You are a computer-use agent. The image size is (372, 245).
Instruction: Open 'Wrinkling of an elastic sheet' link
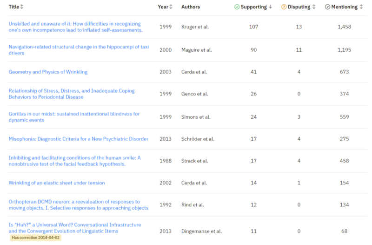(x=57, y=183)
